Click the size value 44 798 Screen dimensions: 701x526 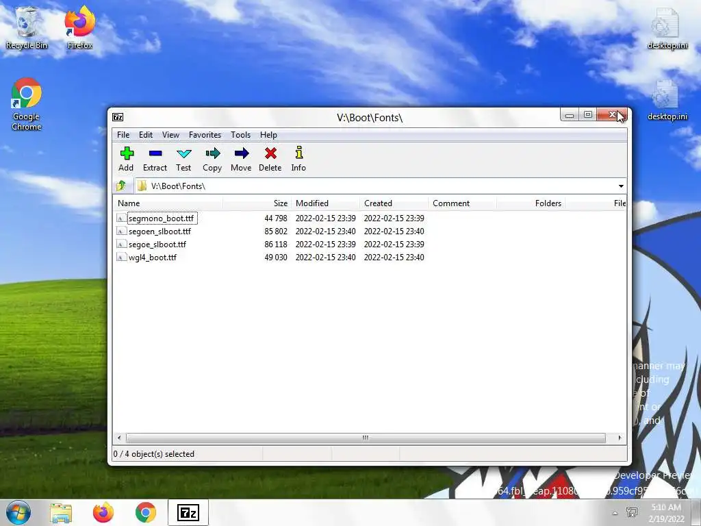click(276, 218)
